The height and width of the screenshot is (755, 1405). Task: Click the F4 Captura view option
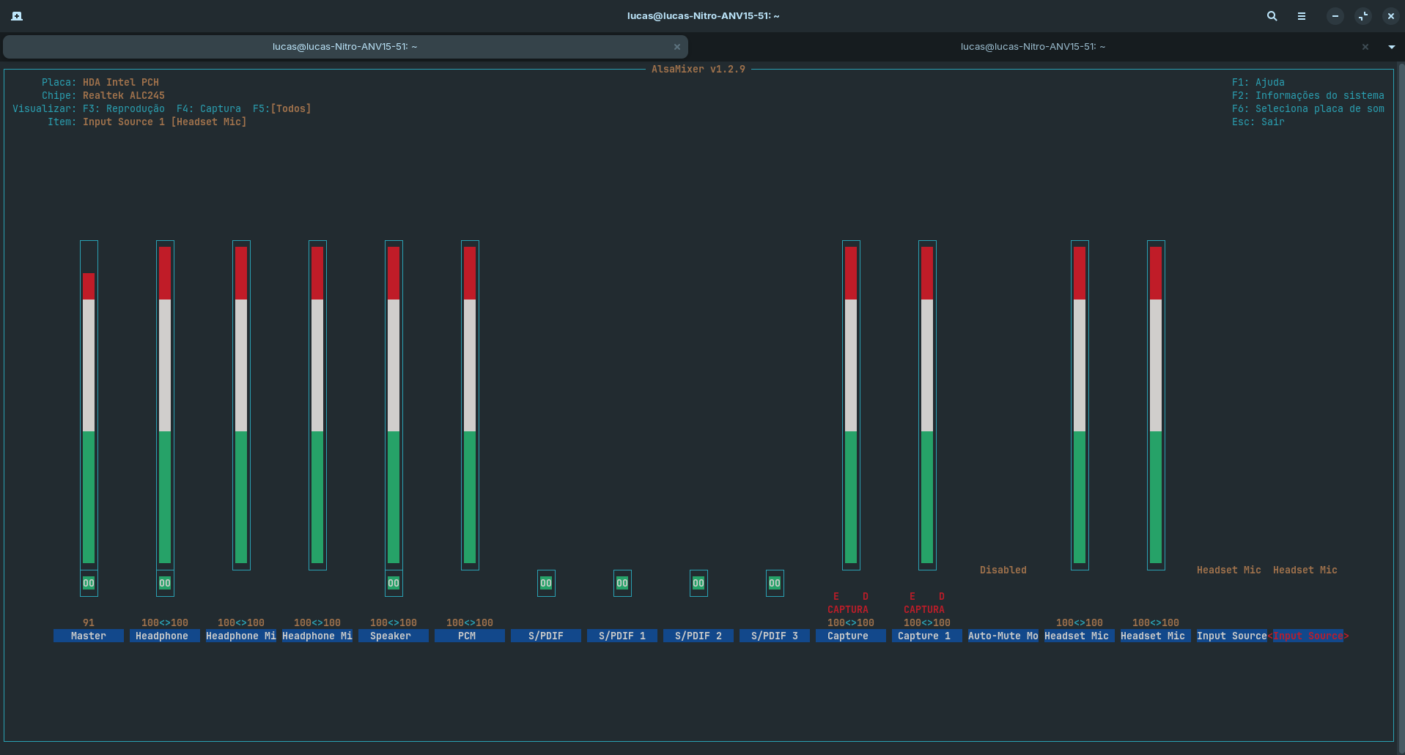[x=209, y=108]
